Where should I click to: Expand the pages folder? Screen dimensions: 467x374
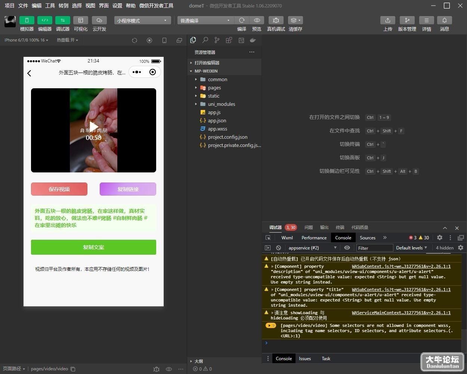[x=214, y=88]
